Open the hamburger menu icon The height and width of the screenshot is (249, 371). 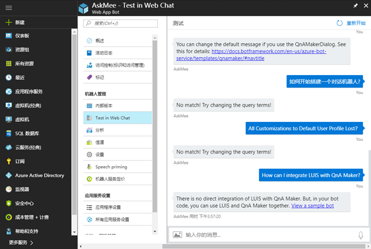tap(9, 8)
